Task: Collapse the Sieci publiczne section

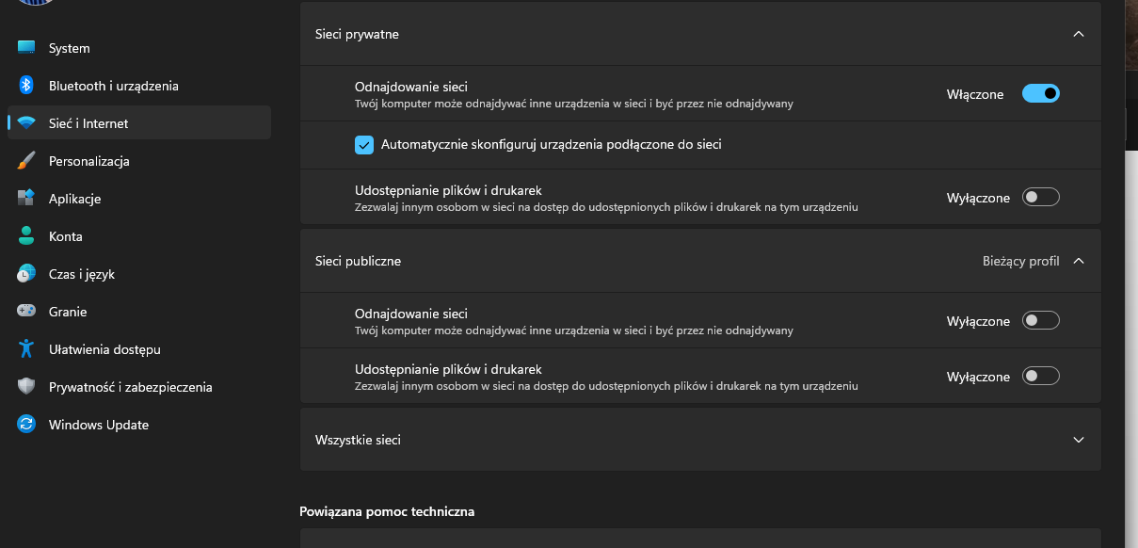Action: 1079,261
